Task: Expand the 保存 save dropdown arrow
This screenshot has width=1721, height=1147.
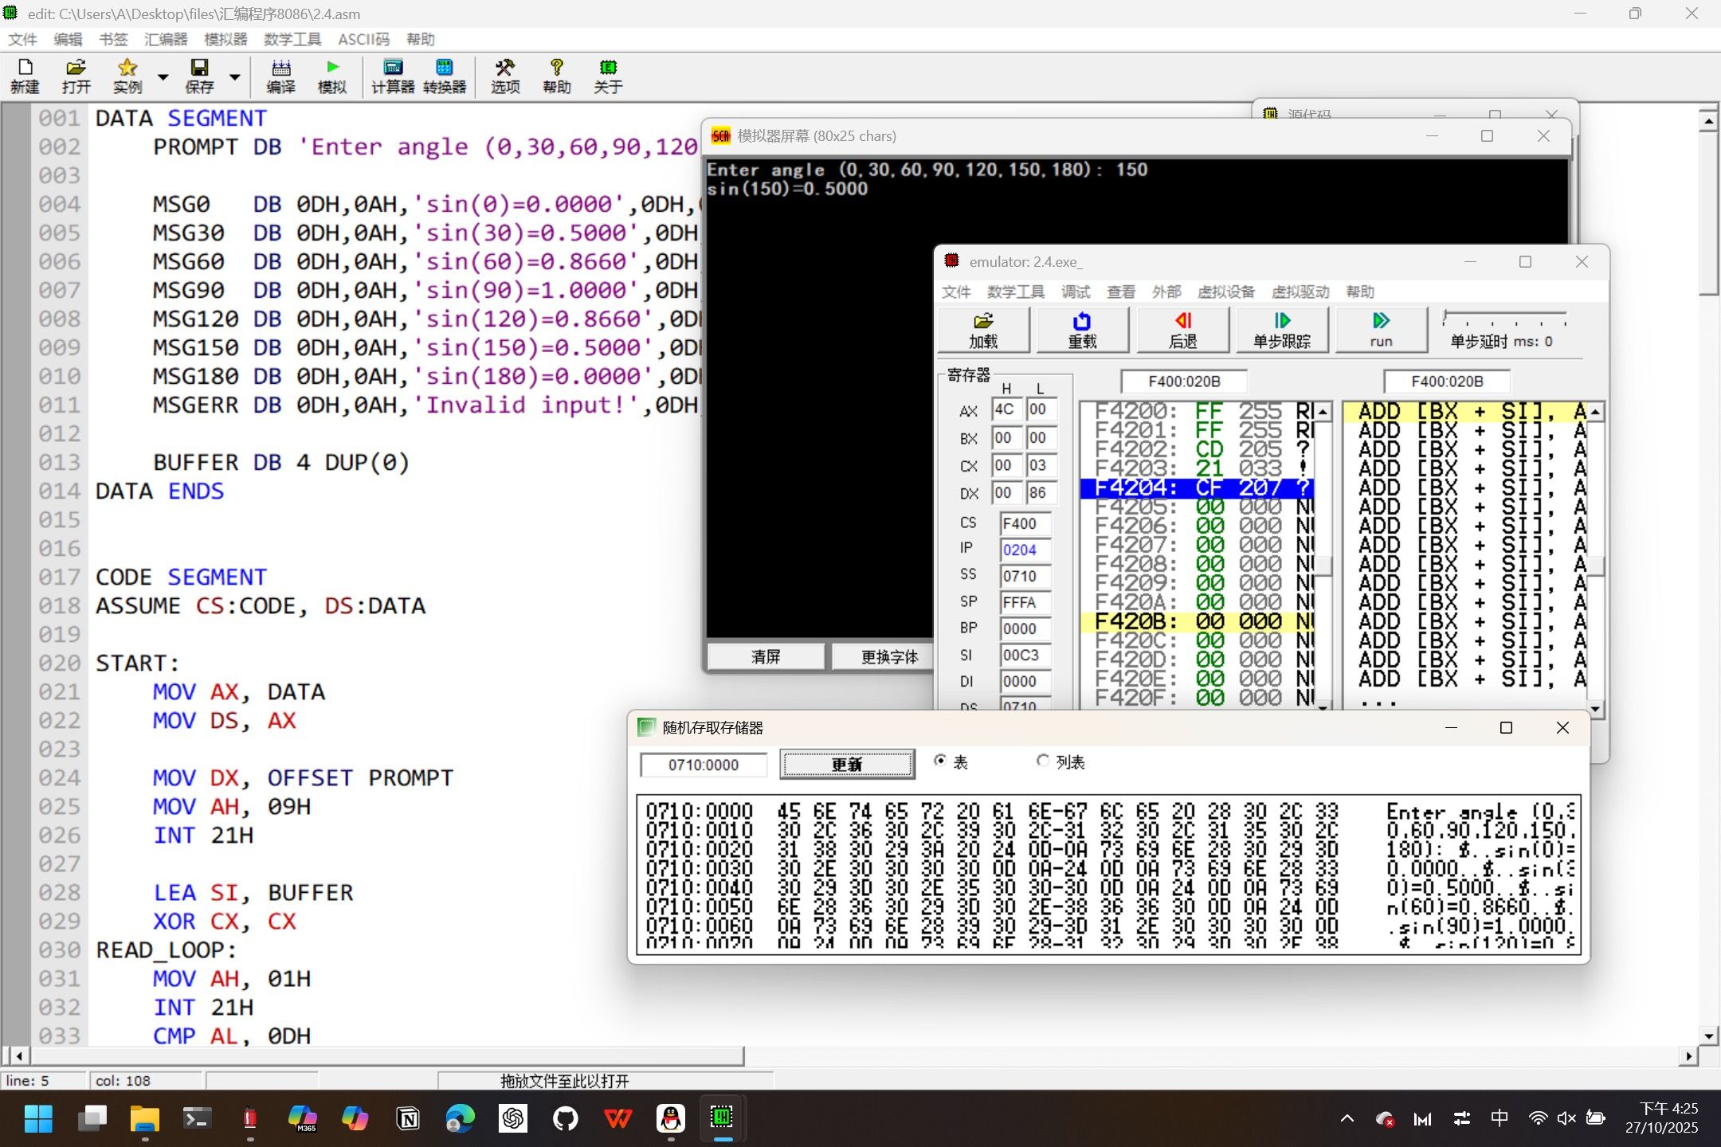Action: tap(235, 77)
